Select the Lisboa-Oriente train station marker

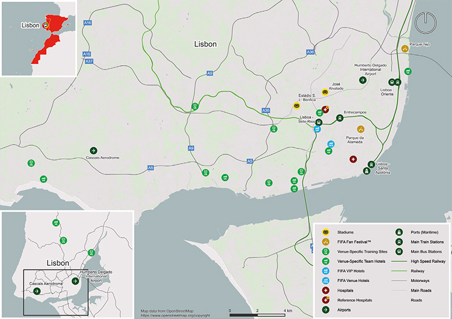398,82
